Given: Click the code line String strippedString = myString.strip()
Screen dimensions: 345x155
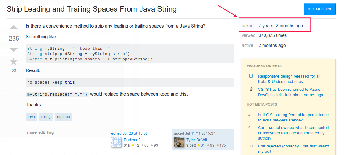Looking at the screenshot, I should (80, 54).
